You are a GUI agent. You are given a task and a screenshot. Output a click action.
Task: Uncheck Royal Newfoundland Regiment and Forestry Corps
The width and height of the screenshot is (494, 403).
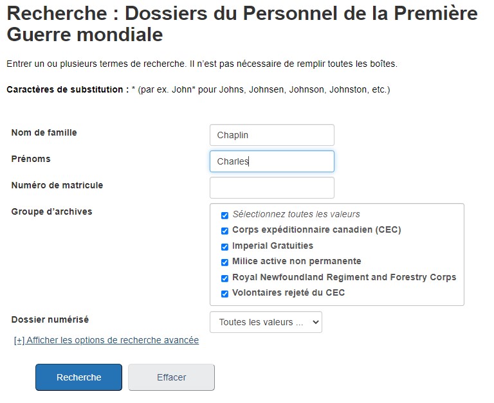pos(225,278)
